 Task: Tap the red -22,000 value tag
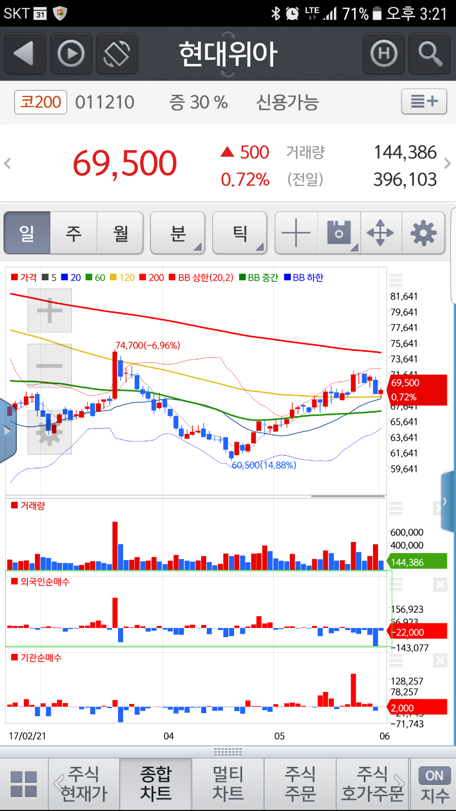click(x=417, y=632)
